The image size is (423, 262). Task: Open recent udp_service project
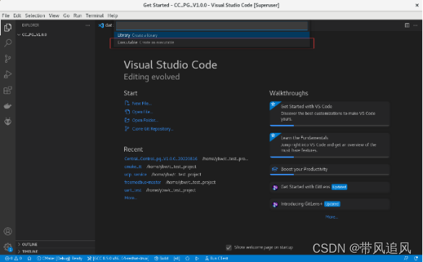(x=136, y=175)
